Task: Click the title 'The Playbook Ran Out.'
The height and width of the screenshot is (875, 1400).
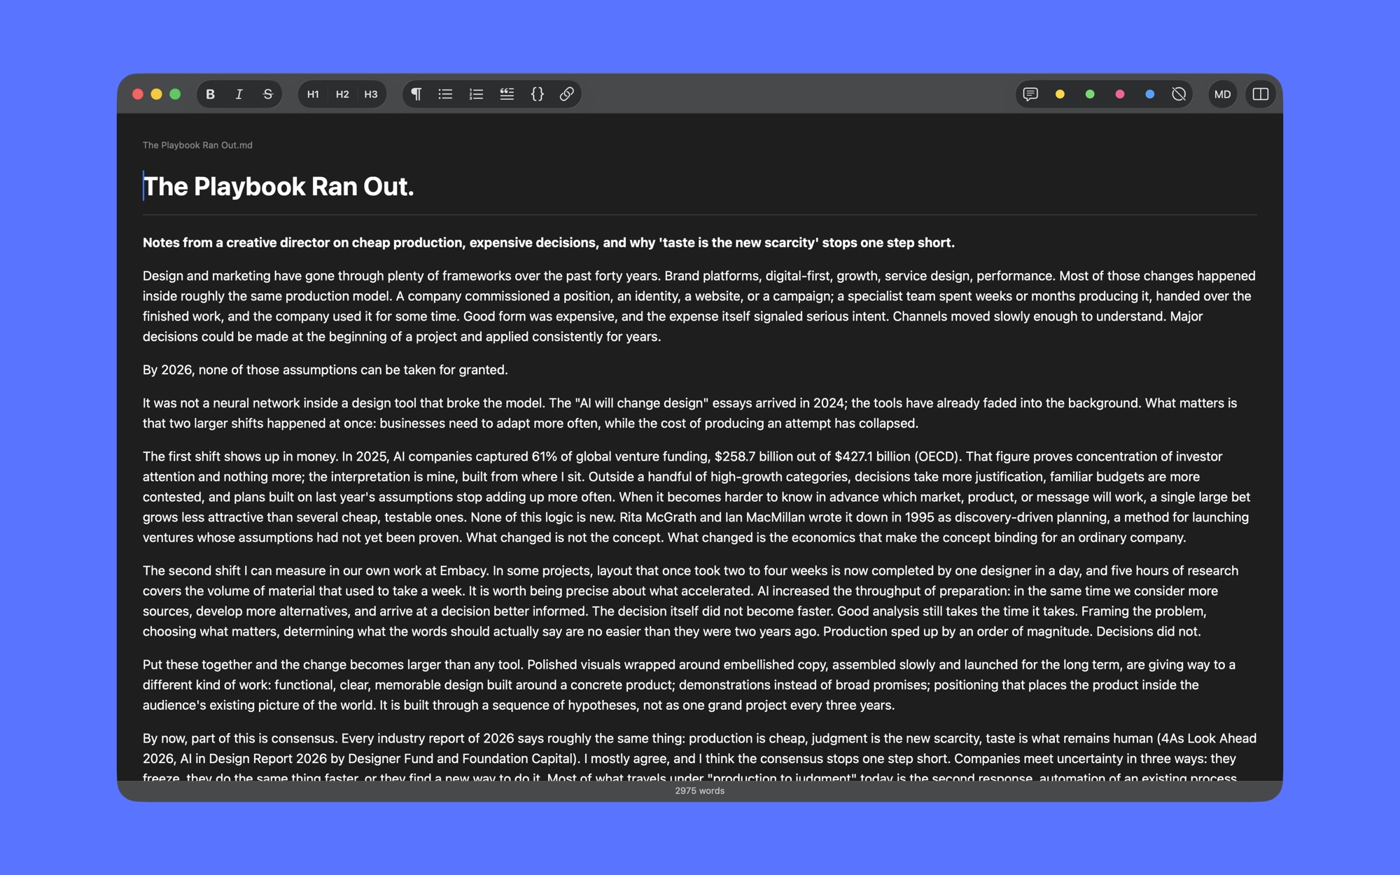Action: pos(279,186)
